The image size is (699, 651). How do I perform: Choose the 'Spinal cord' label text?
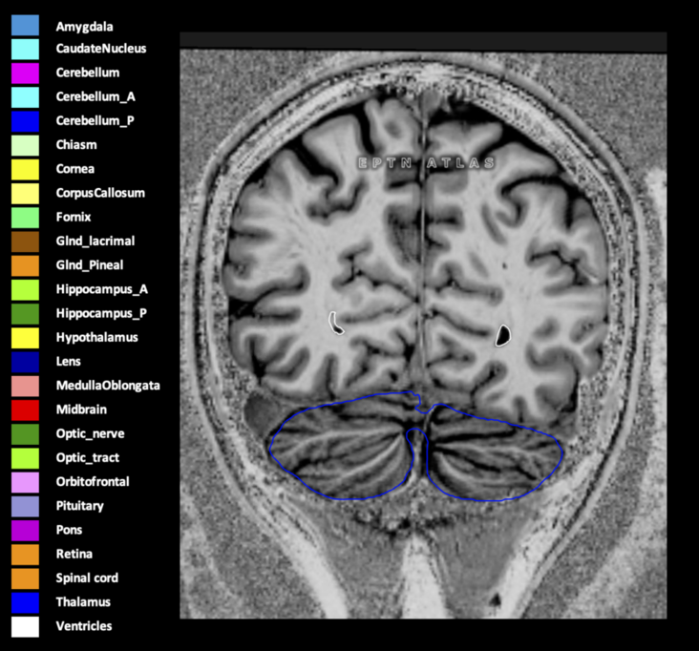(88, 577)
